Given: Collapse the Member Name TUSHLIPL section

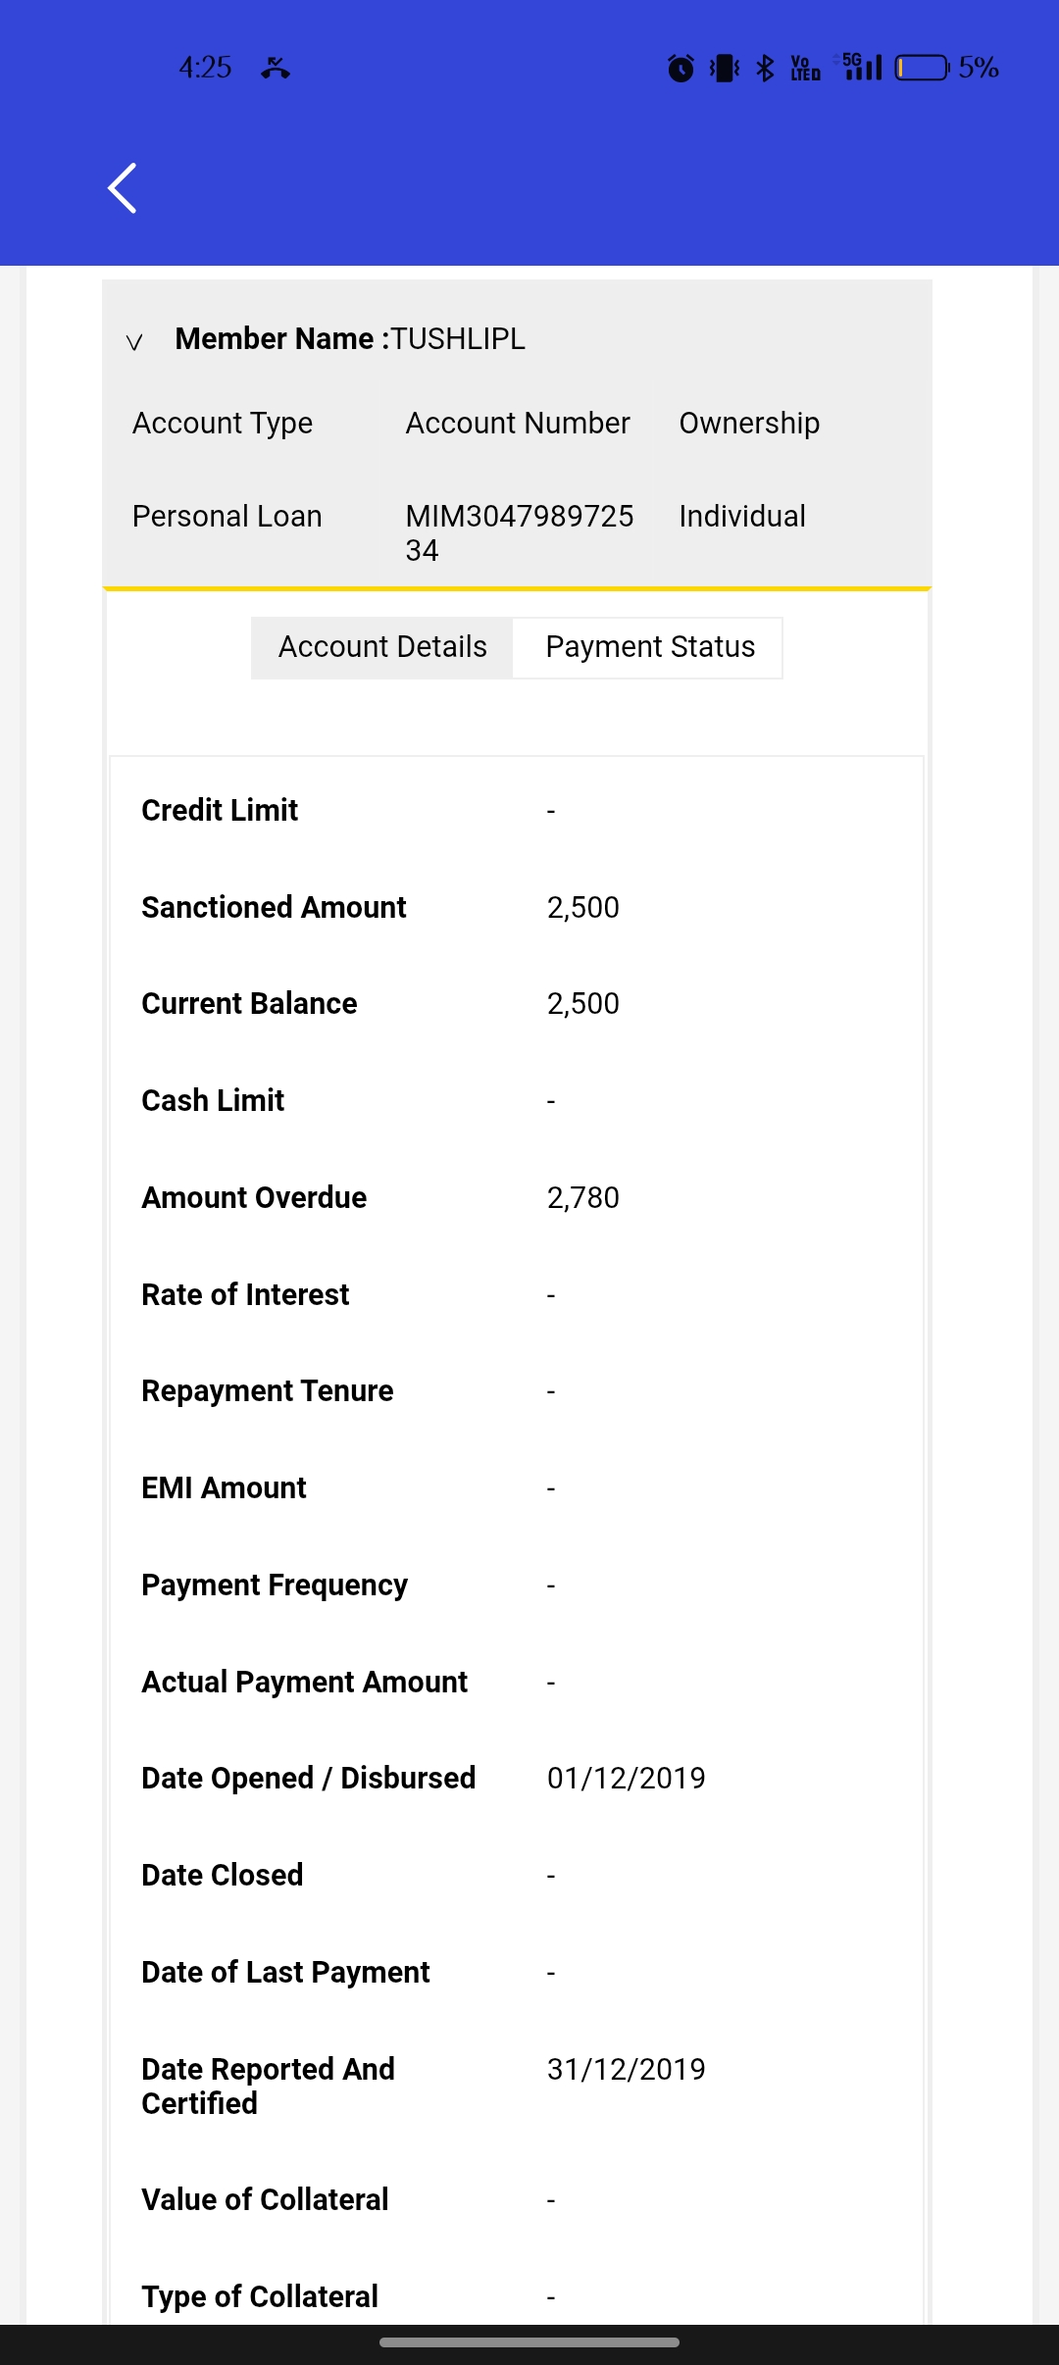Looking at the screenshot, I should point(134,341).
